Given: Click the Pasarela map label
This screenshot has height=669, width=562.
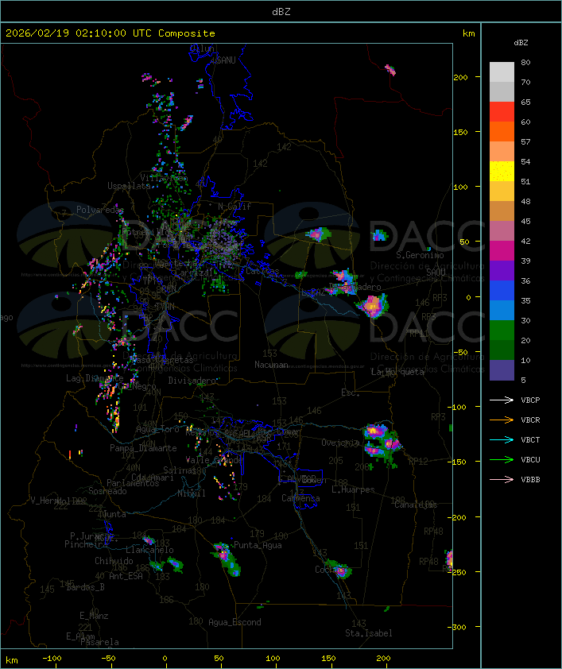Looking at the screenshot, I should point(99,642).
